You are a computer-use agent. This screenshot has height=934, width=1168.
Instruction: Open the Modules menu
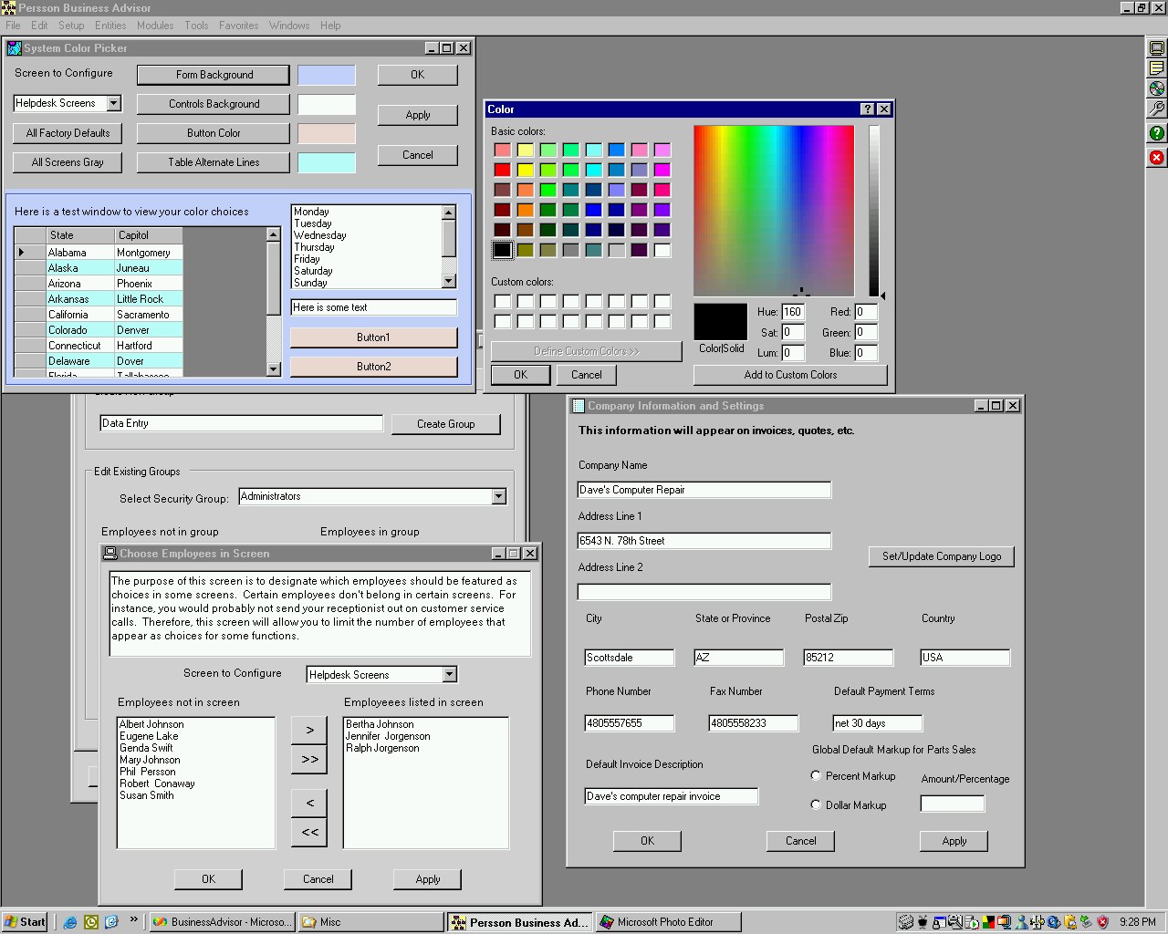click(x=155, y=26)
